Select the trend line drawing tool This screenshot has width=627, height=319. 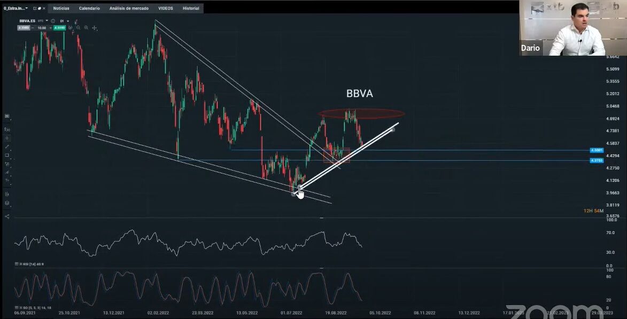pyautogui.click(x=7, y=147)
